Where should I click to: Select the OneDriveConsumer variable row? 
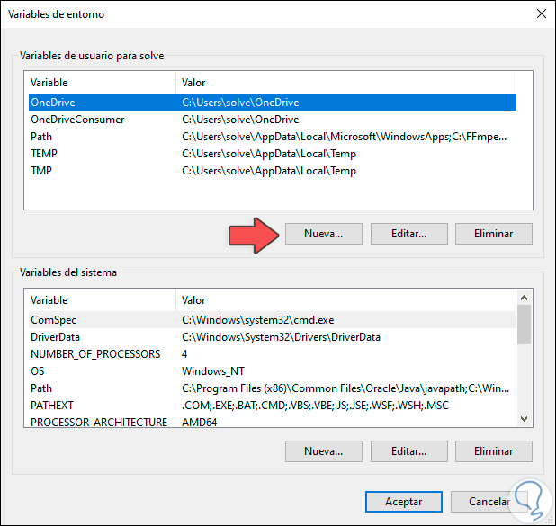coord(77,120)
